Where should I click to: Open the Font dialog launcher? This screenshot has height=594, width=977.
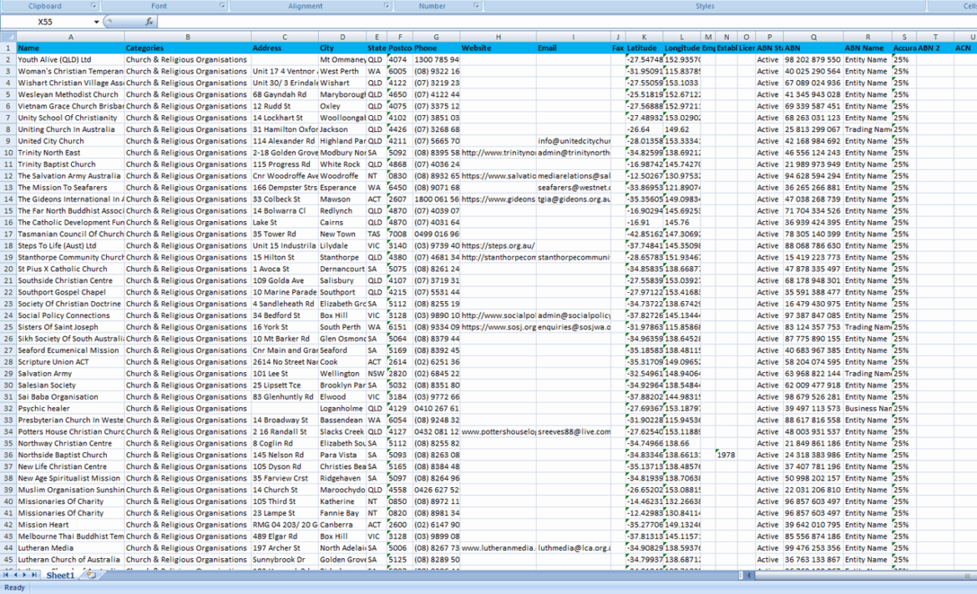(222, 6)
